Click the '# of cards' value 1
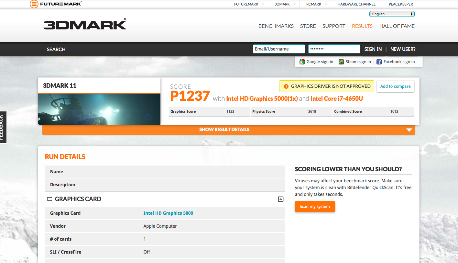This screenshot has width=458, height=263. pos(145,239)
